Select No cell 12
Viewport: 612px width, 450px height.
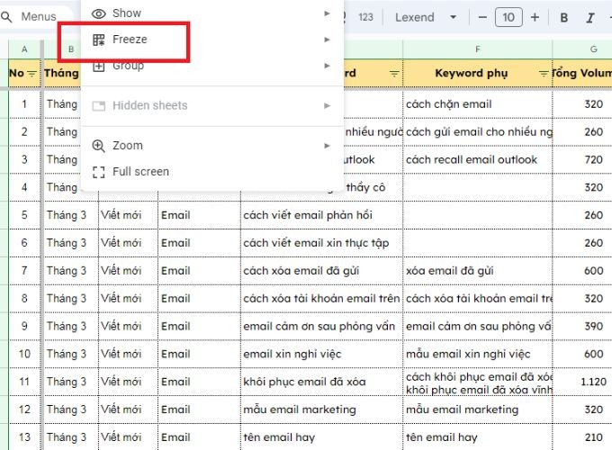[24, 409]
